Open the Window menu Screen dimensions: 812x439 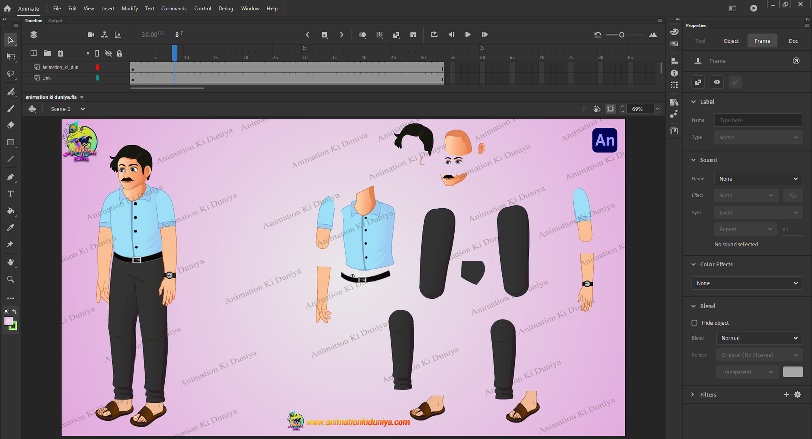click(x=250, y=8)
